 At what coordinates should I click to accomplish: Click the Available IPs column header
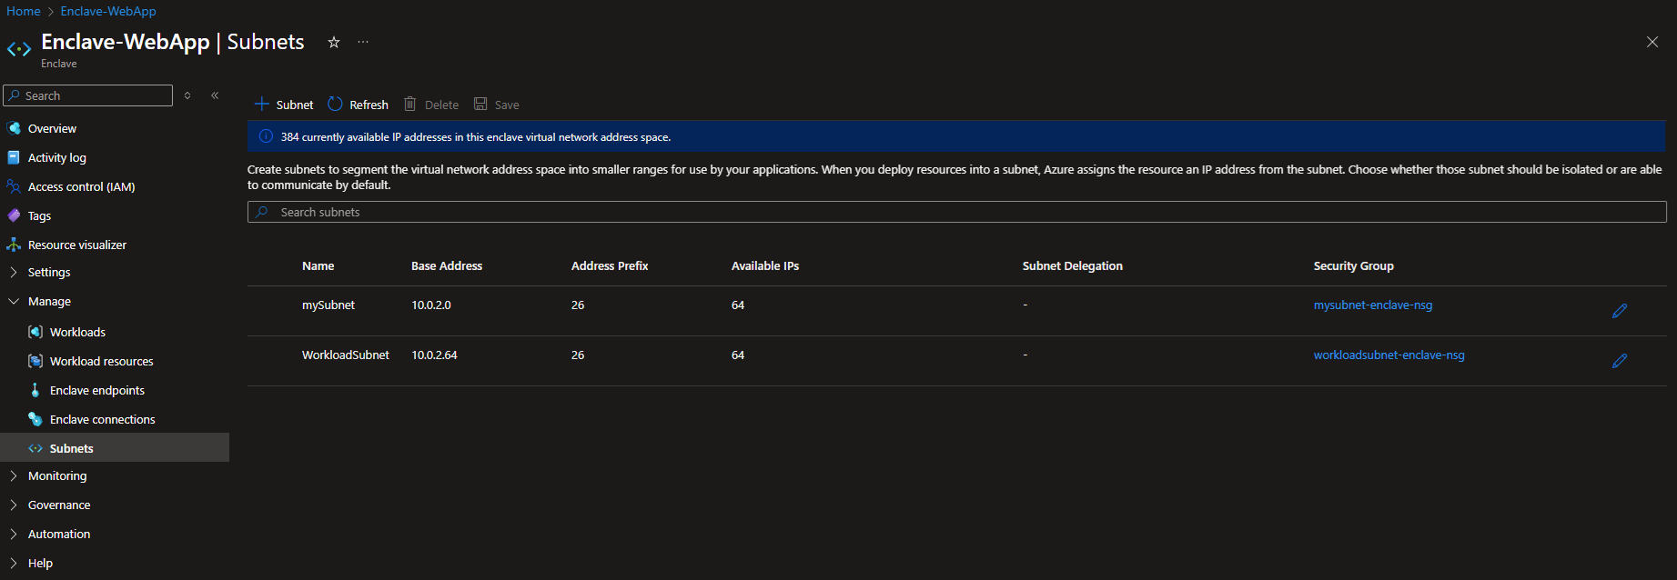[x=765, y=265]
